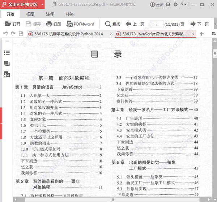The height and width of the screenshot is (202, 217).
Task: Open the help question mark dropdown
Action: [x=183, y=5]
